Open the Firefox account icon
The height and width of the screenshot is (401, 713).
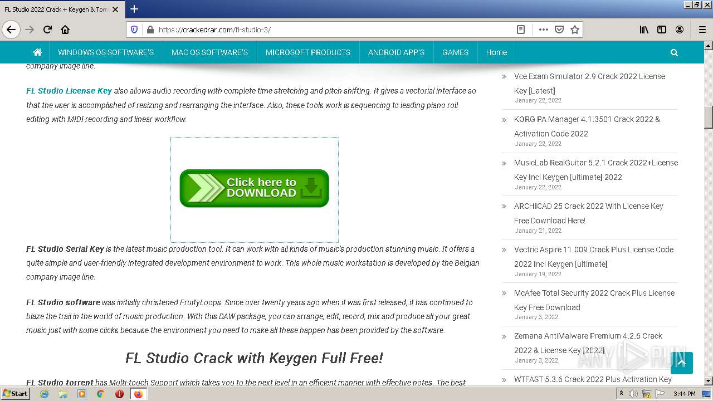tap(680, 30)
